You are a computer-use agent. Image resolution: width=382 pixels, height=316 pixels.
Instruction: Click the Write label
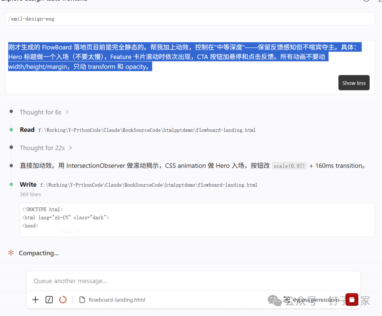[28, 185]
